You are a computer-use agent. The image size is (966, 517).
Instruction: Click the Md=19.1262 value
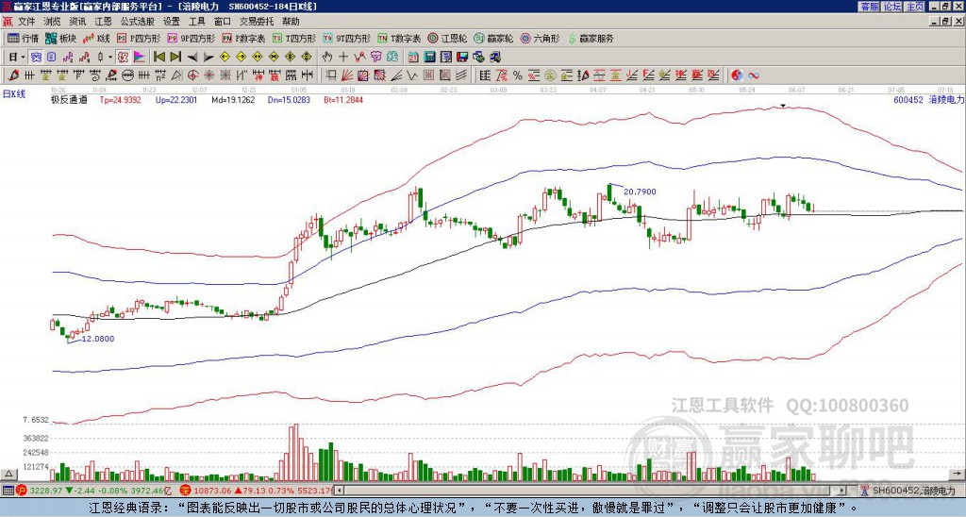233,99
